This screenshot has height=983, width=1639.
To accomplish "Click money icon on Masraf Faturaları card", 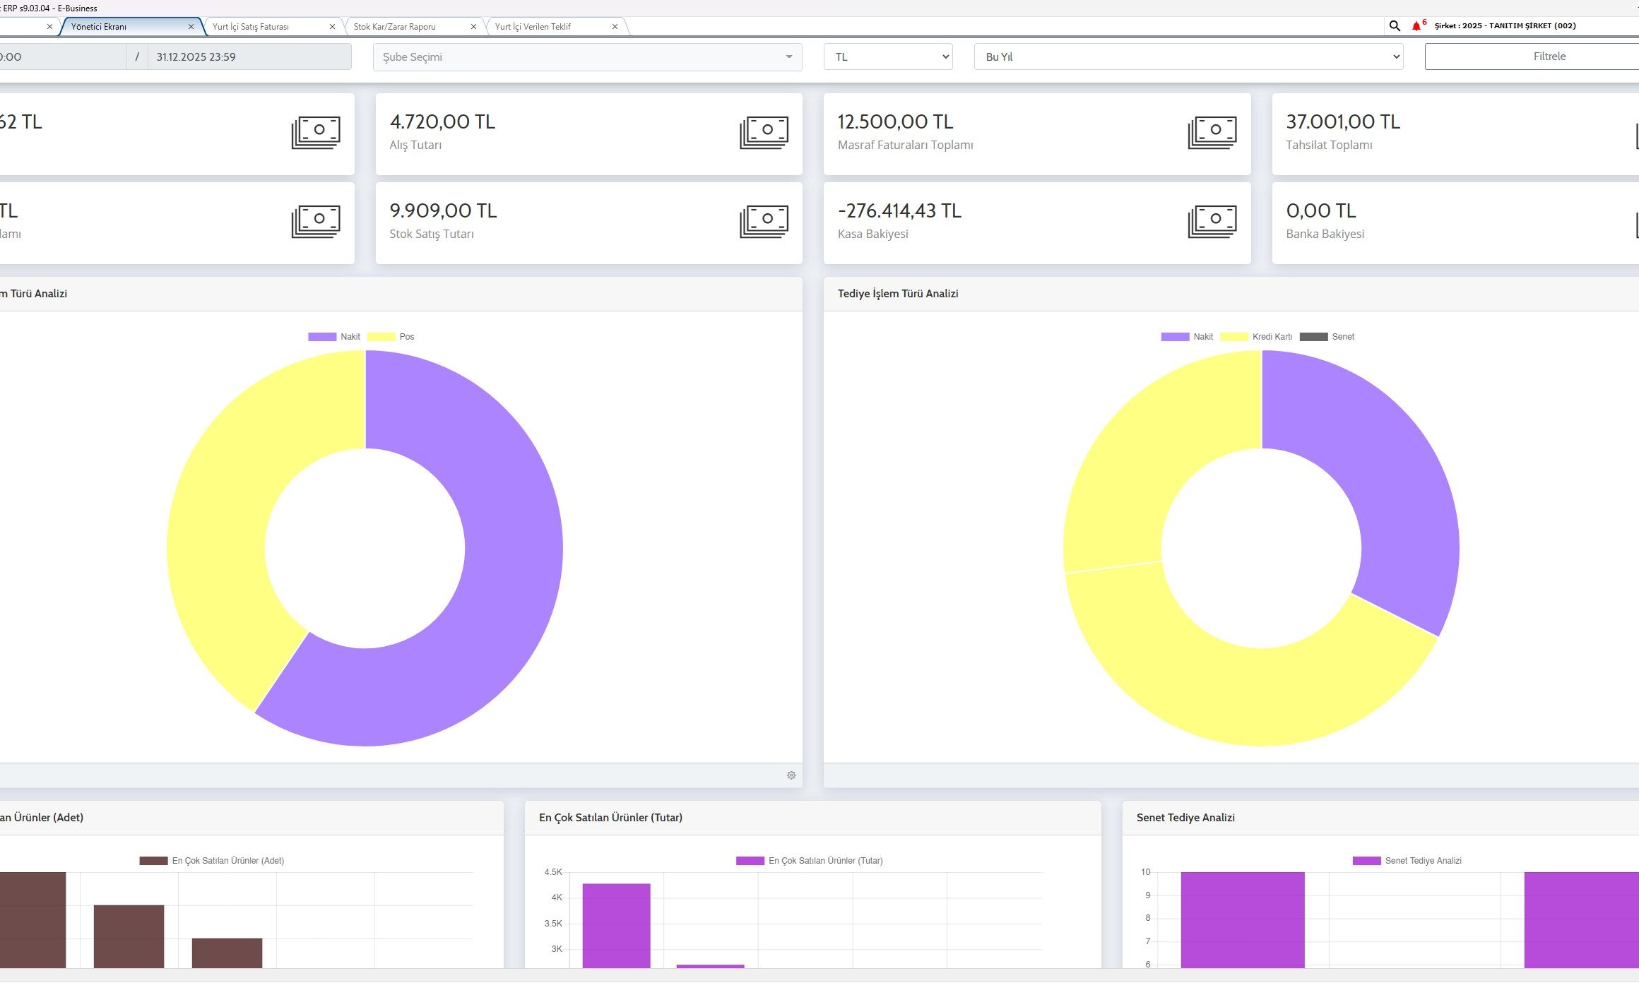I will pyautogui.click(x=1212, y=132).
